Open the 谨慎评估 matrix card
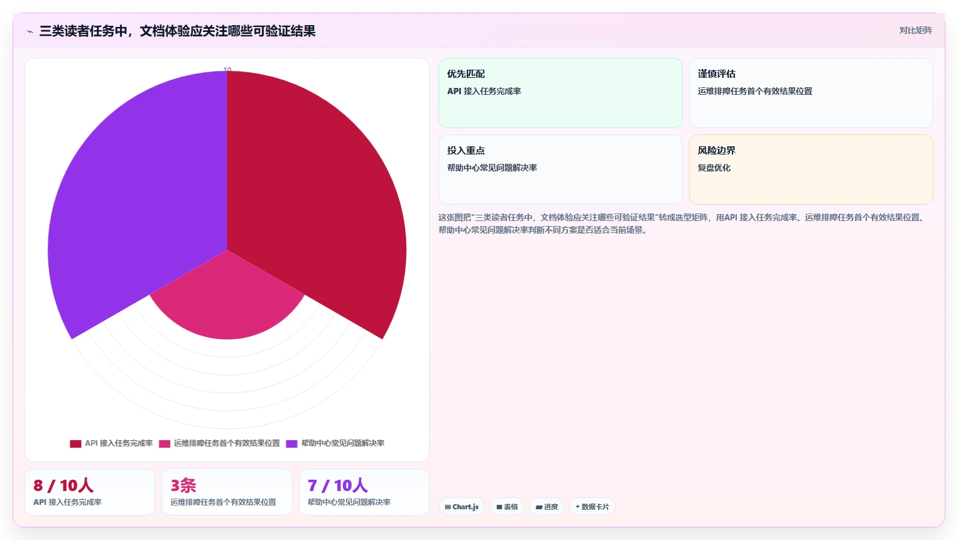The height and width of the screenshot is (540, 958). (x=811, y=93)
